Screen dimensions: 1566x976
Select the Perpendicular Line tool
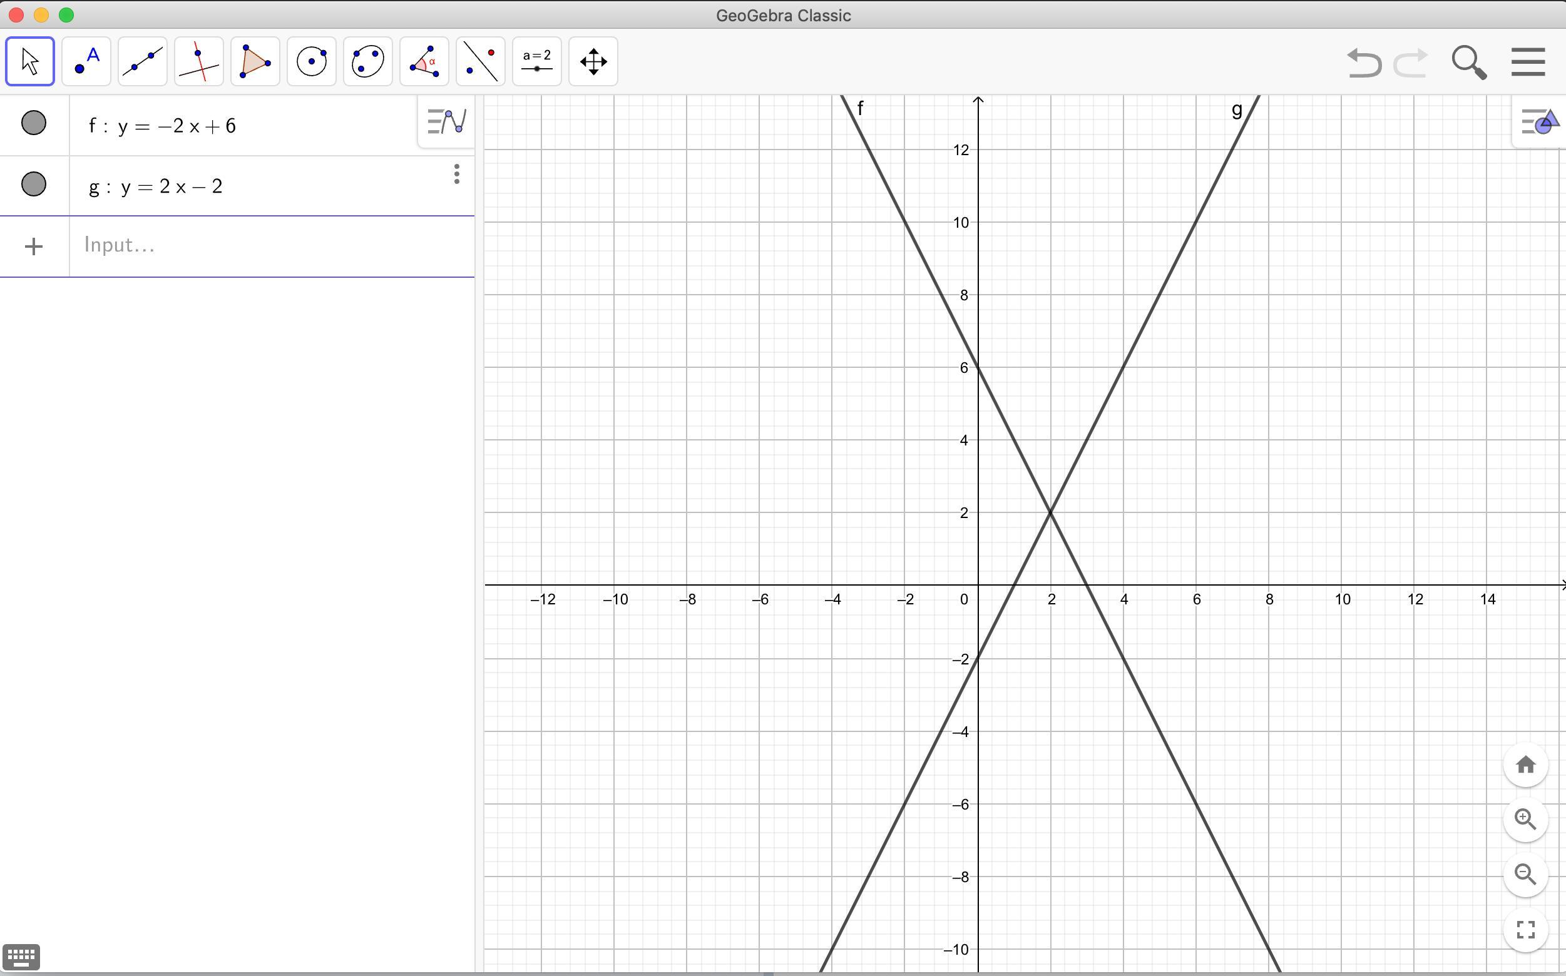click(198, 62)
